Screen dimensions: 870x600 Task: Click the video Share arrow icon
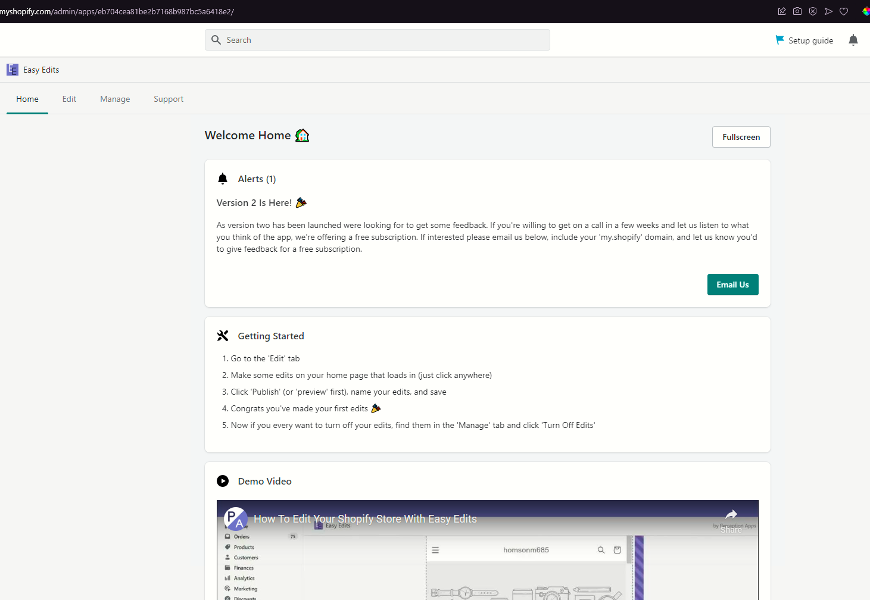coord(731,515)
